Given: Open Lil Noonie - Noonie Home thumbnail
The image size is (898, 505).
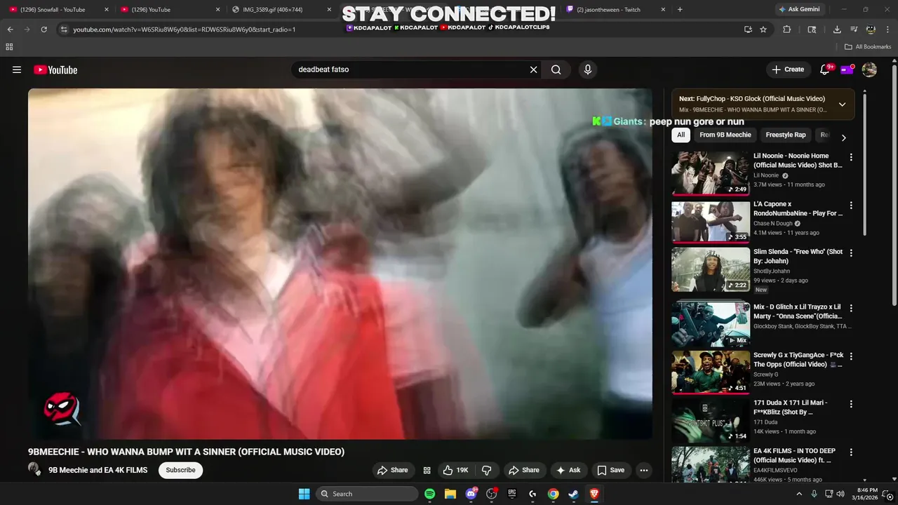Looking at the screenshot, I should coord(711,173).
